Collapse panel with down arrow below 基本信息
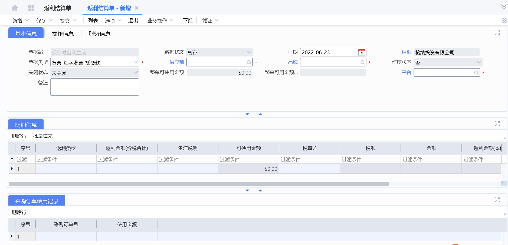The image size is (508, 245). pos(247,114)
